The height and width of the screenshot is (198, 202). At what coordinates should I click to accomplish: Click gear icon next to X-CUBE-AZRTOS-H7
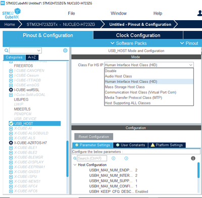click(11, 143)
